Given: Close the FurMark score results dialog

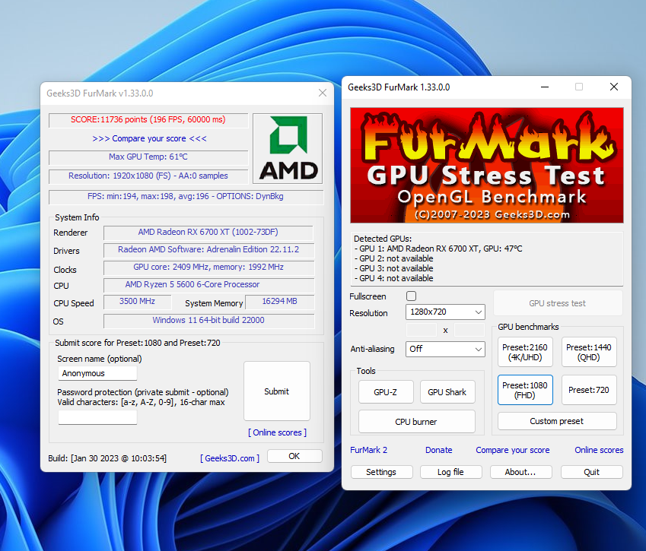Looking at the screenshot, I should pyautogui.click(x=323, y=93).
